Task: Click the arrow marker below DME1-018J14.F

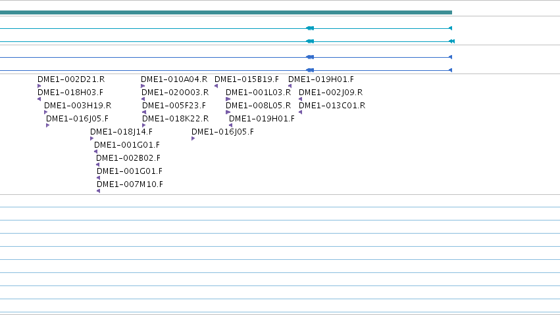Action: [x=92, y=138]
